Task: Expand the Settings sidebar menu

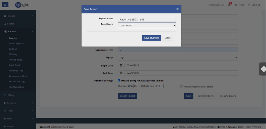Action: coord(18,103)
